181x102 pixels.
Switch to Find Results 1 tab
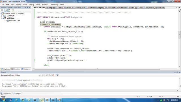tap(6, 93)
